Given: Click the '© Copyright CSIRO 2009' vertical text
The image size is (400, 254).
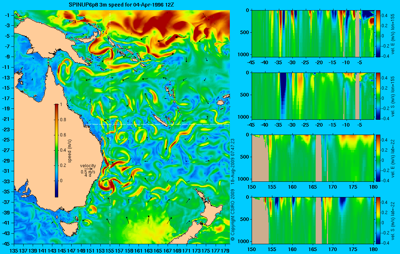Looking at the screenshot, I should [232, 216].
